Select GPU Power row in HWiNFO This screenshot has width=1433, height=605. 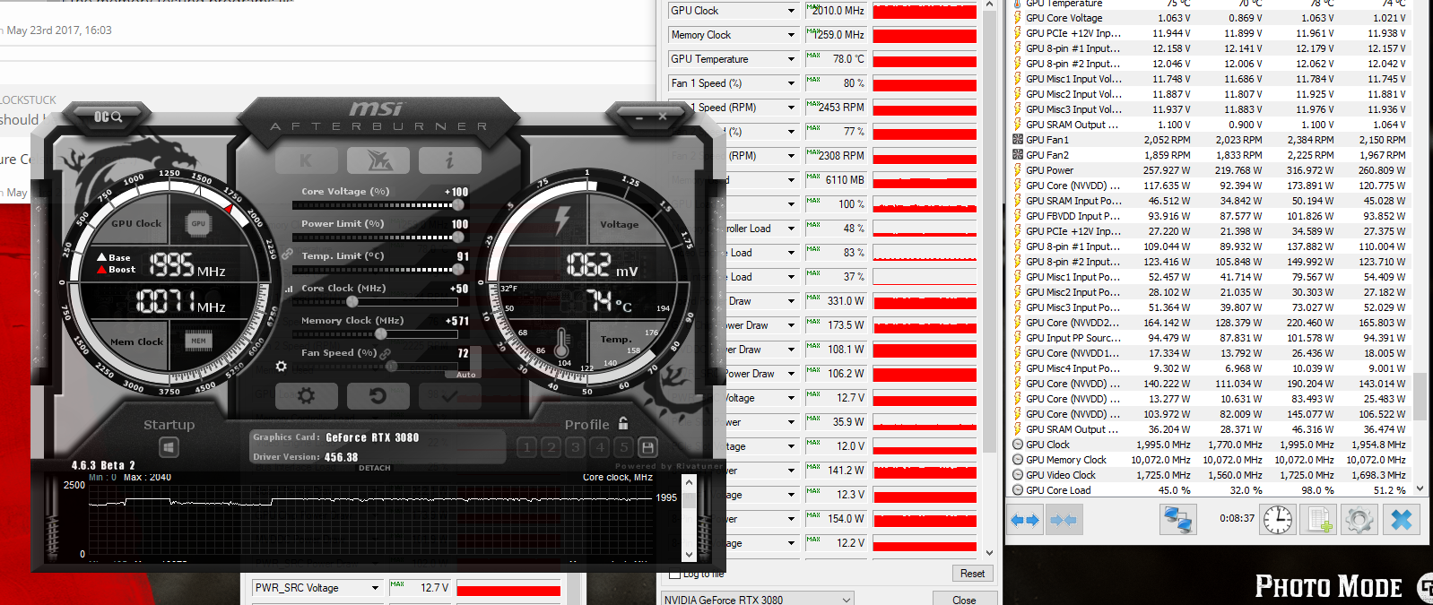(1210, 170)
